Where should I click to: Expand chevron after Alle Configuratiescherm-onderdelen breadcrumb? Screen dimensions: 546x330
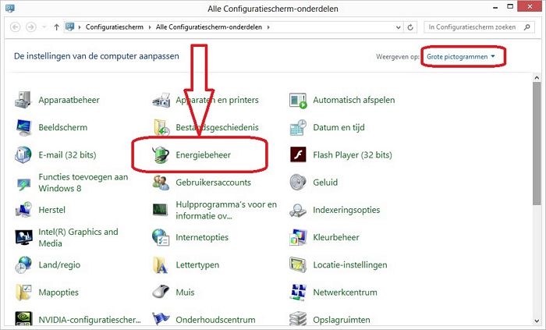pos(268,27)
